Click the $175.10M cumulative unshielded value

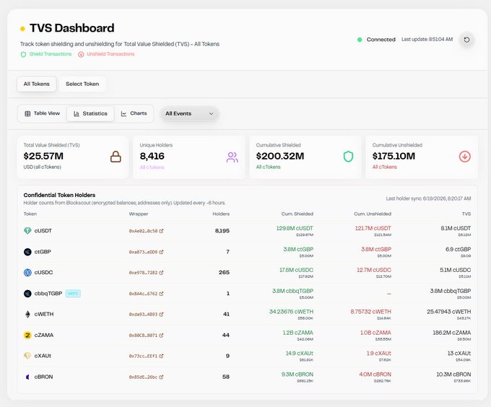pyautogui.click(x=394, y=156)
